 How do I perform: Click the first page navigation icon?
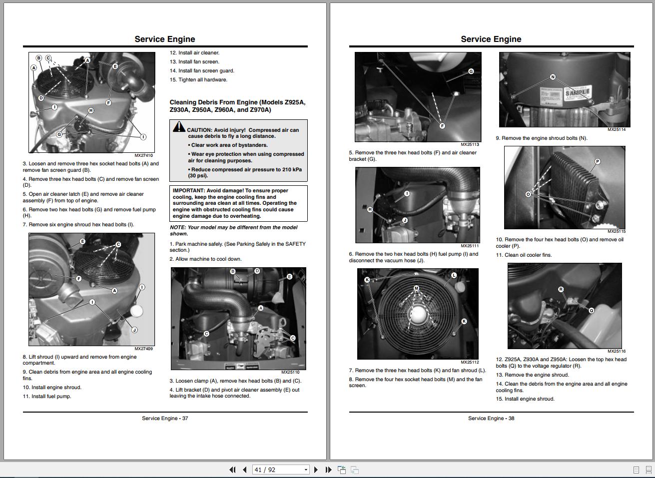coord(232,470)
